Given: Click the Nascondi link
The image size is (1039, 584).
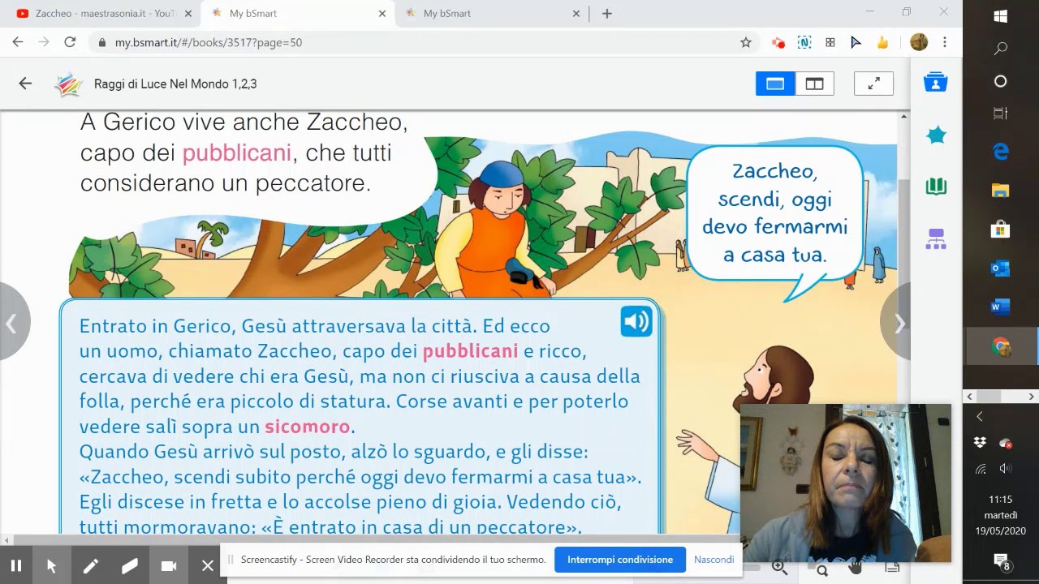Looking at the screenshot, I should pos(714,560).
